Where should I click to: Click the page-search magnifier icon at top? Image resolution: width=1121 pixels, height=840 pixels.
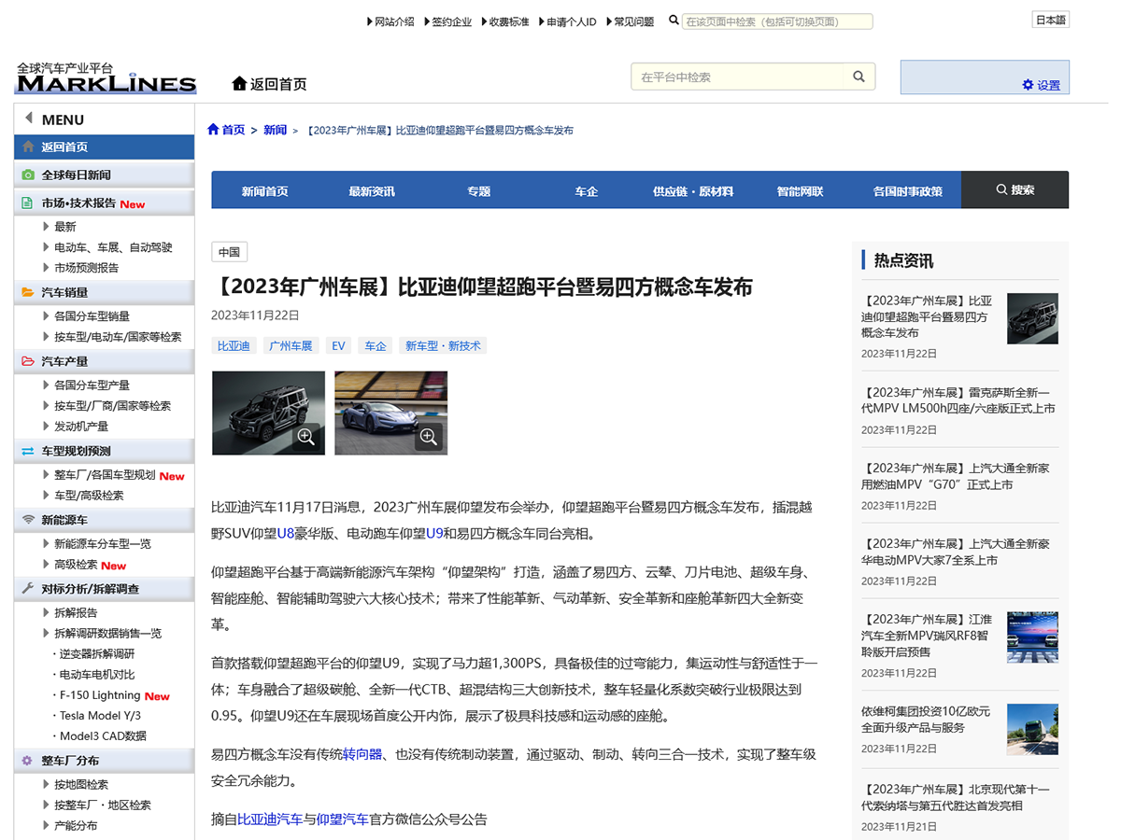pos(674,21)
